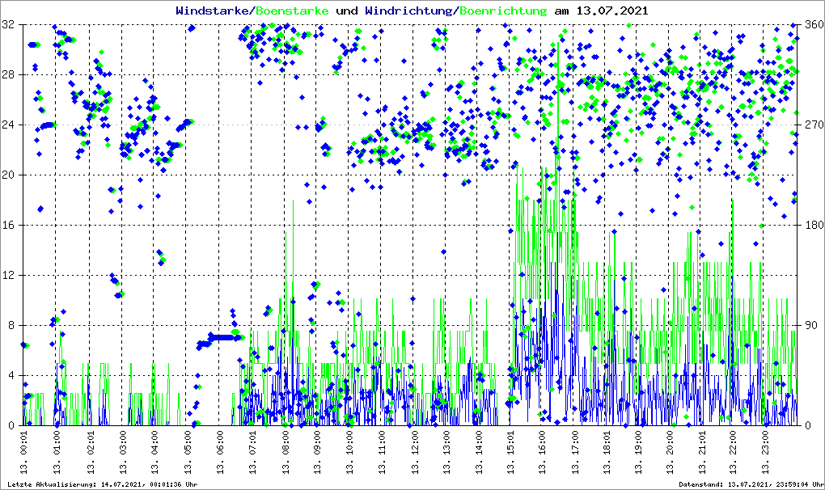The image size is (825, 490).
Task: Click the 32 label on left axis
Action: [x=9, y=25]
